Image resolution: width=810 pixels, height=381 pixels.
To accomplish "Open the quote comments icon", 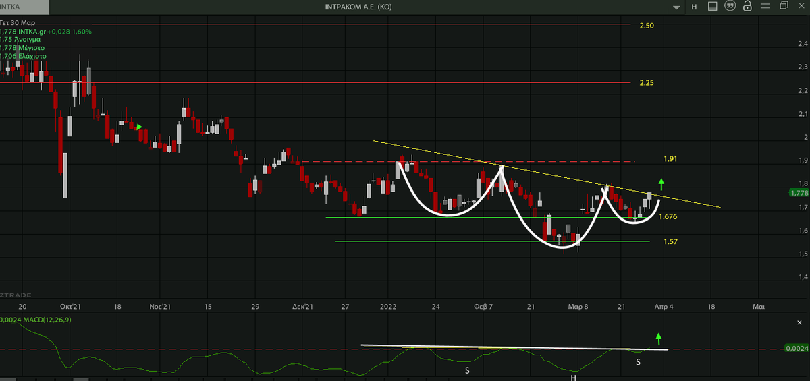I will pos(729,7).
